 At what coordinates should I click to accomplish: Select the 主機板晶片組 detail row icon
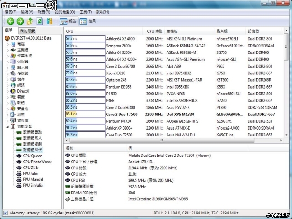point(68,199)
